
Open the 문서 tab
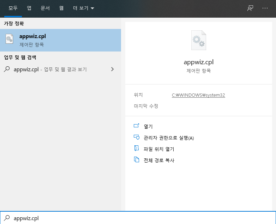point(45,8)
